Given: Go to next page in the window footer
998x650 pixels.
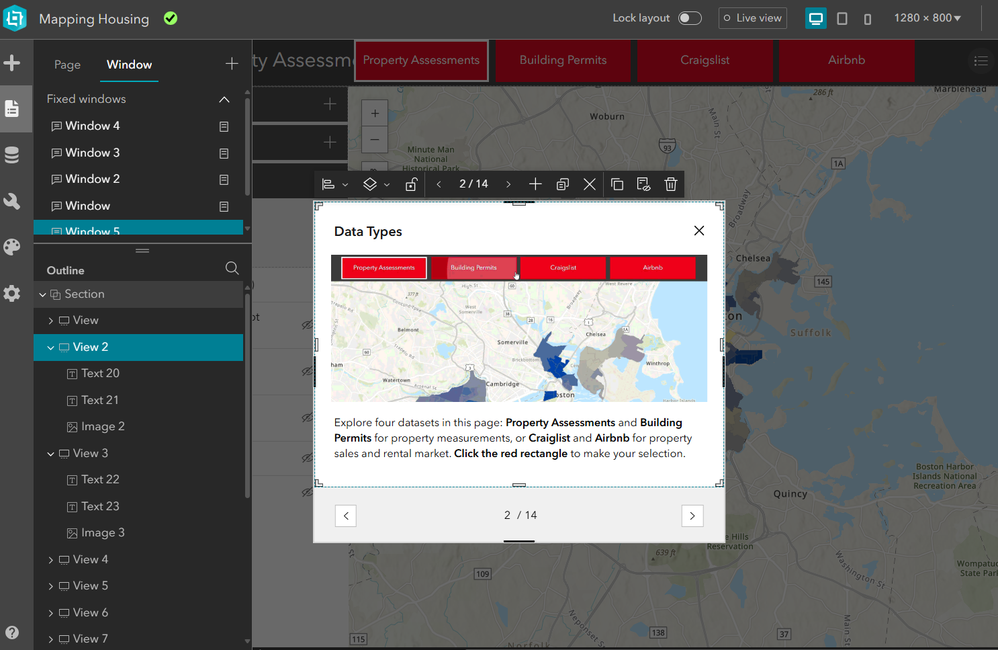Looking at the screenshot, I should (x=692, y=516).
